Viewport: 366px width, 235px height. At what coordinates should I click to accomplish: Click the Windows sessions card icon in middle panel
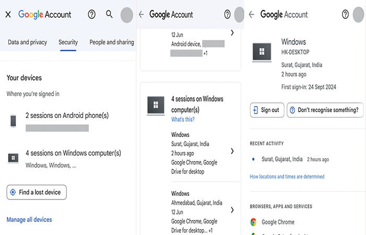156,105
